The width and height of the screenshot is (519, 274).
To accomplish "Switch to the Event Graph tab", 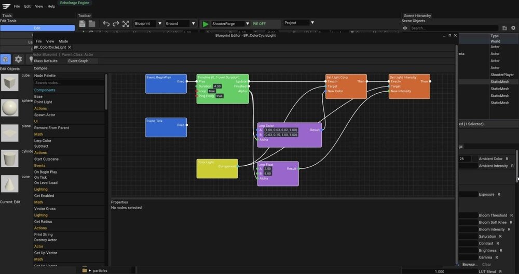I will click(x=78, y=61).
